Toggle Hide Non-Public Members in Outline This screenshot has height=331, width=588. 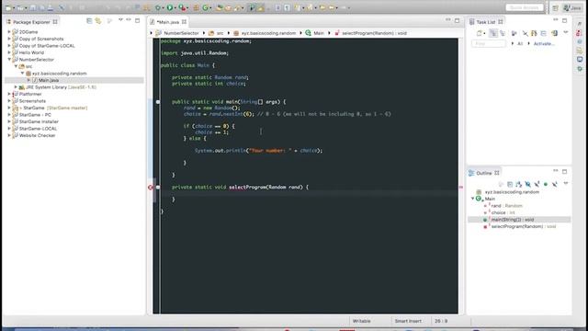(x=546, y=184)
